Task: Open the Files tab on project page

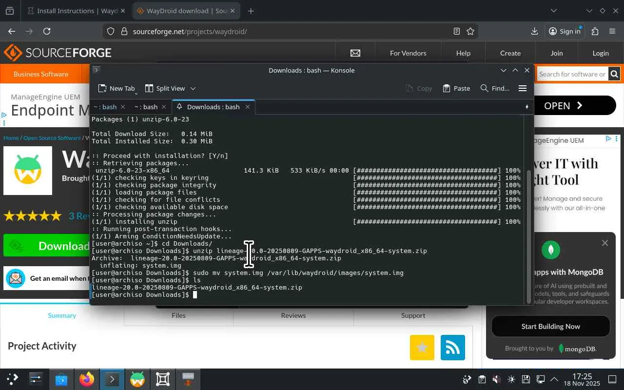Action: click(178, 315)
